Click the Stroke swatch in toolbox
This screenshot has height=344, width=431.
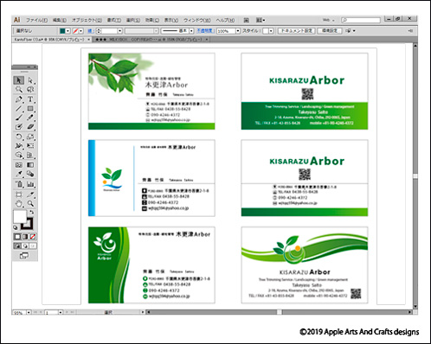coord(29,224)
